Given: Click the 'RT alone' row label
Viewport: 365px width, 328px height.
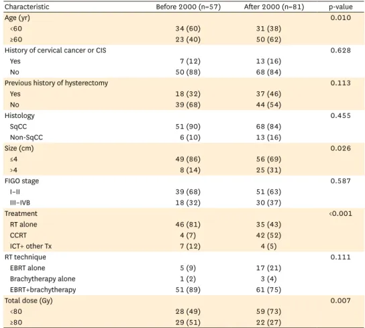Looking at the screenshot, I should [23, 225].
